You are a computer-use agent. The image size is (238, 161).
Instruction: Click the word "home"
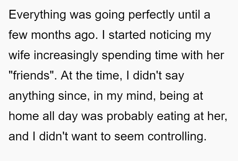pyautogui.click(x=24, y=116)
